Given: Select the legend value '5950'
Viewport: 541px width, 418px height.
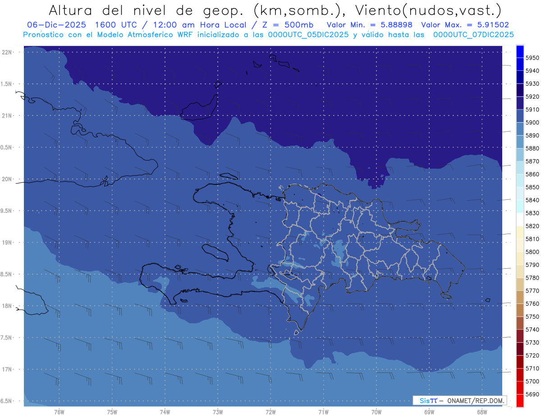Looking at the screenshot, I should [532, 58].
